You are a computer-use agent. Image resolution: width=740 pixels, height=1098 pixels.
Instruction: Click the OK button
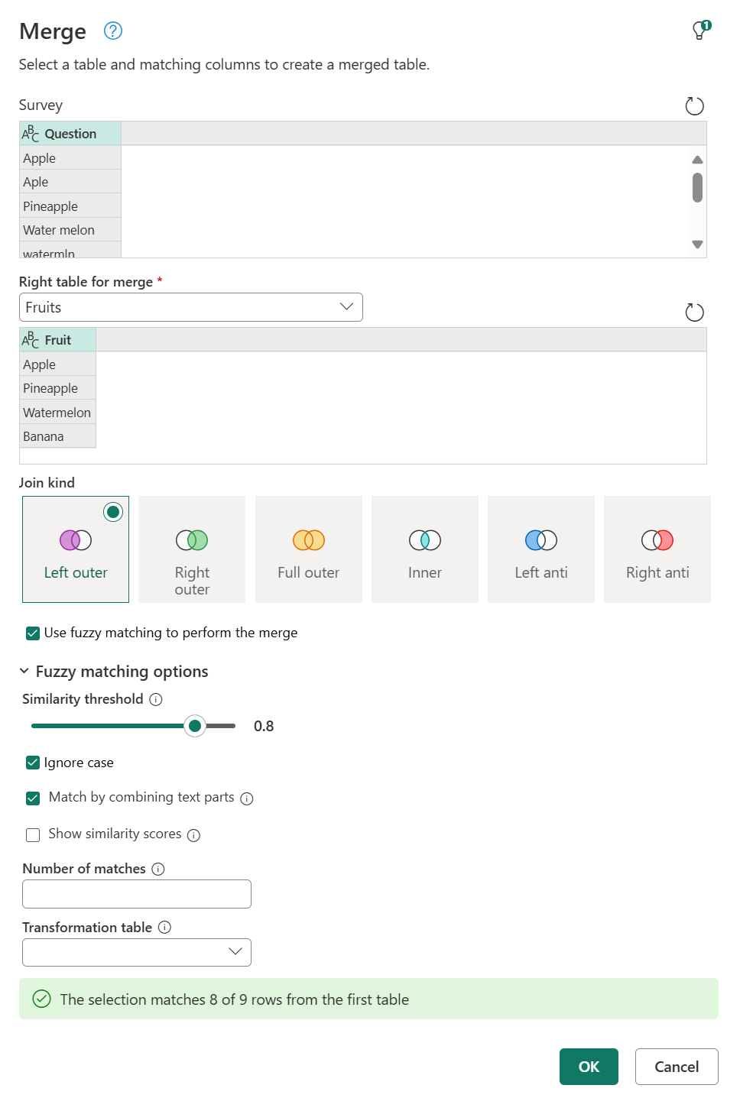[x=588, y=1067]
